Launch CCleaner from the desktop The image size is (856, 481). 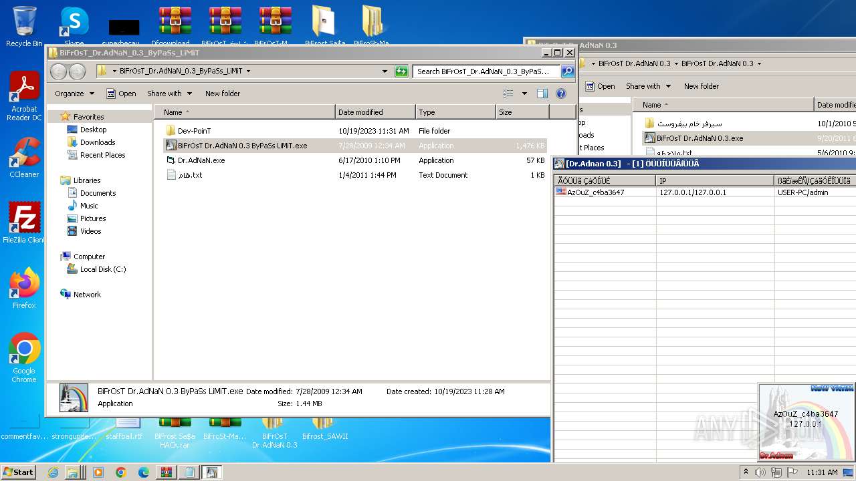24,158
